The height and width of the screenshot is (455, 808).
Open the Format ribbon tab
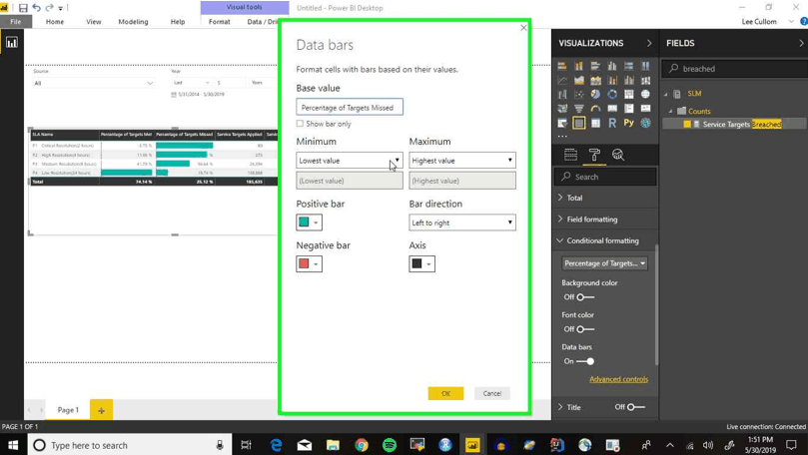point(220,22)
